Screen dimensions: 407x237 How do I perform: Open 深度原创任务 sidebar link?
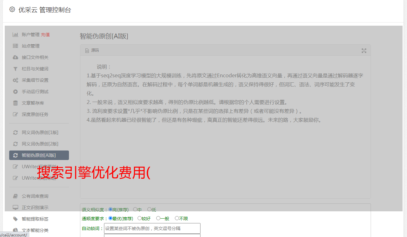35,114
